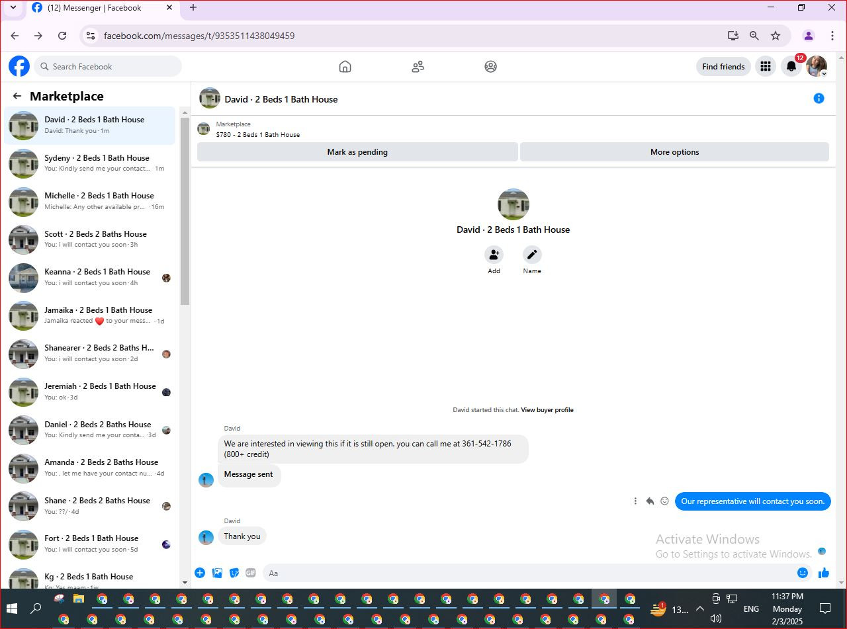
Task: Open volume control in system tray
Action: [715, 618]
